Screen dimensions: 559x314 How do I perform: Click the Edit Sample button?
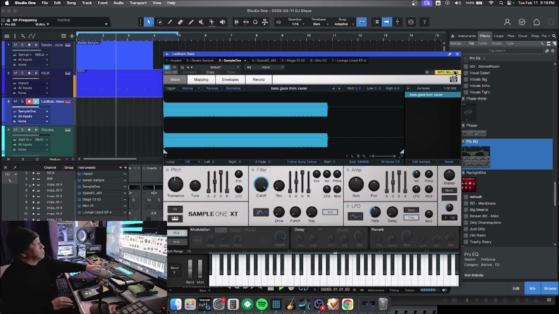click(x=421, y=162)
